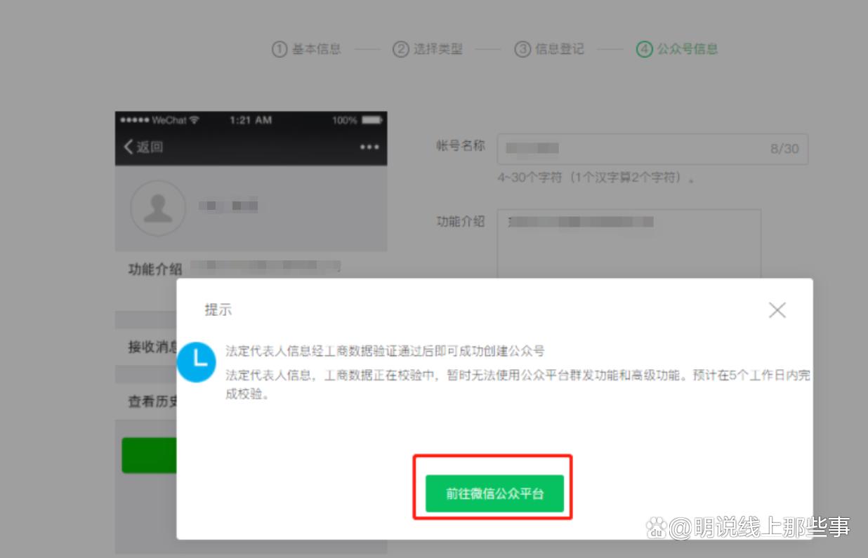The image size is (868, 558).
Task: Select step 1 基本信息
Action: pyautogui.click(x=306, y=49)
